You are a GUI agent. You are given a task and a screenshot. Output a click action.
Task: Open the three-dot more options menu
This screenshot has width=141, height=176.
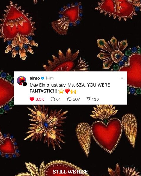pos(121,78)
